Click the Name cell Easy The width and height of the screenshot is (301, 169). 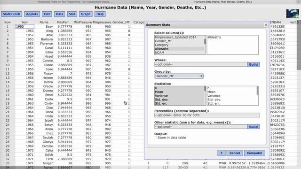(x=49, y=26)
